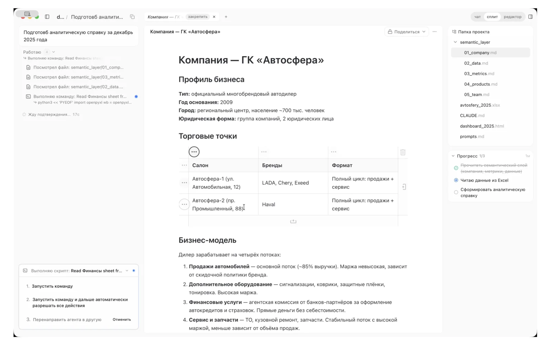
Task: Open Поделиться dropdown arrow
Action: click(424, 32)
